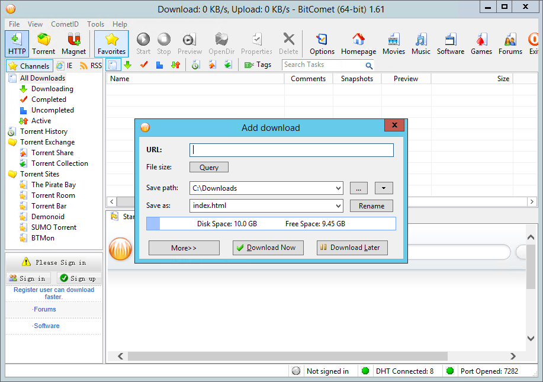Select All Downloads in the tree
This screenshot has height=382, width=543.
(x=43, y=78)
